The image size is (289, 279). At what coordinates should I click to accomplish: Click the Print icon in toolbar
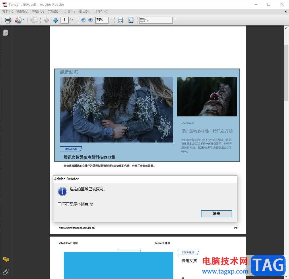[8, 20]
